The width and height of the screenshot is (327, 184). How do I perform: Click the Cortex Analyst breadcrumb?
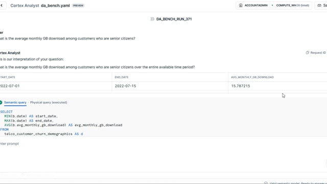point(25,6)
